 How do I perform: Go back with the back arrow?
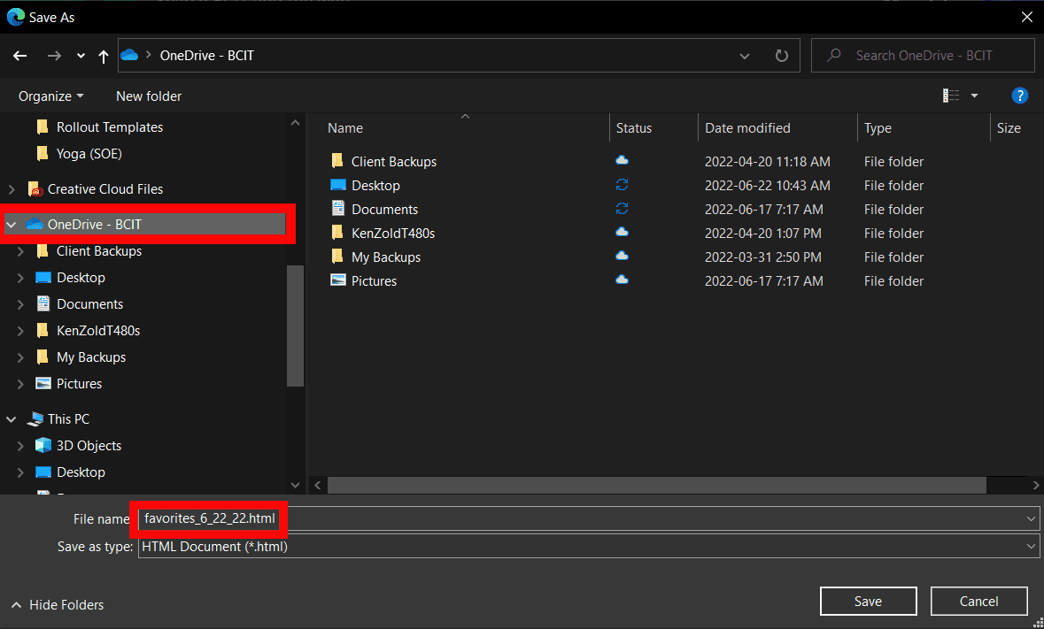click(x=20, y=56)
